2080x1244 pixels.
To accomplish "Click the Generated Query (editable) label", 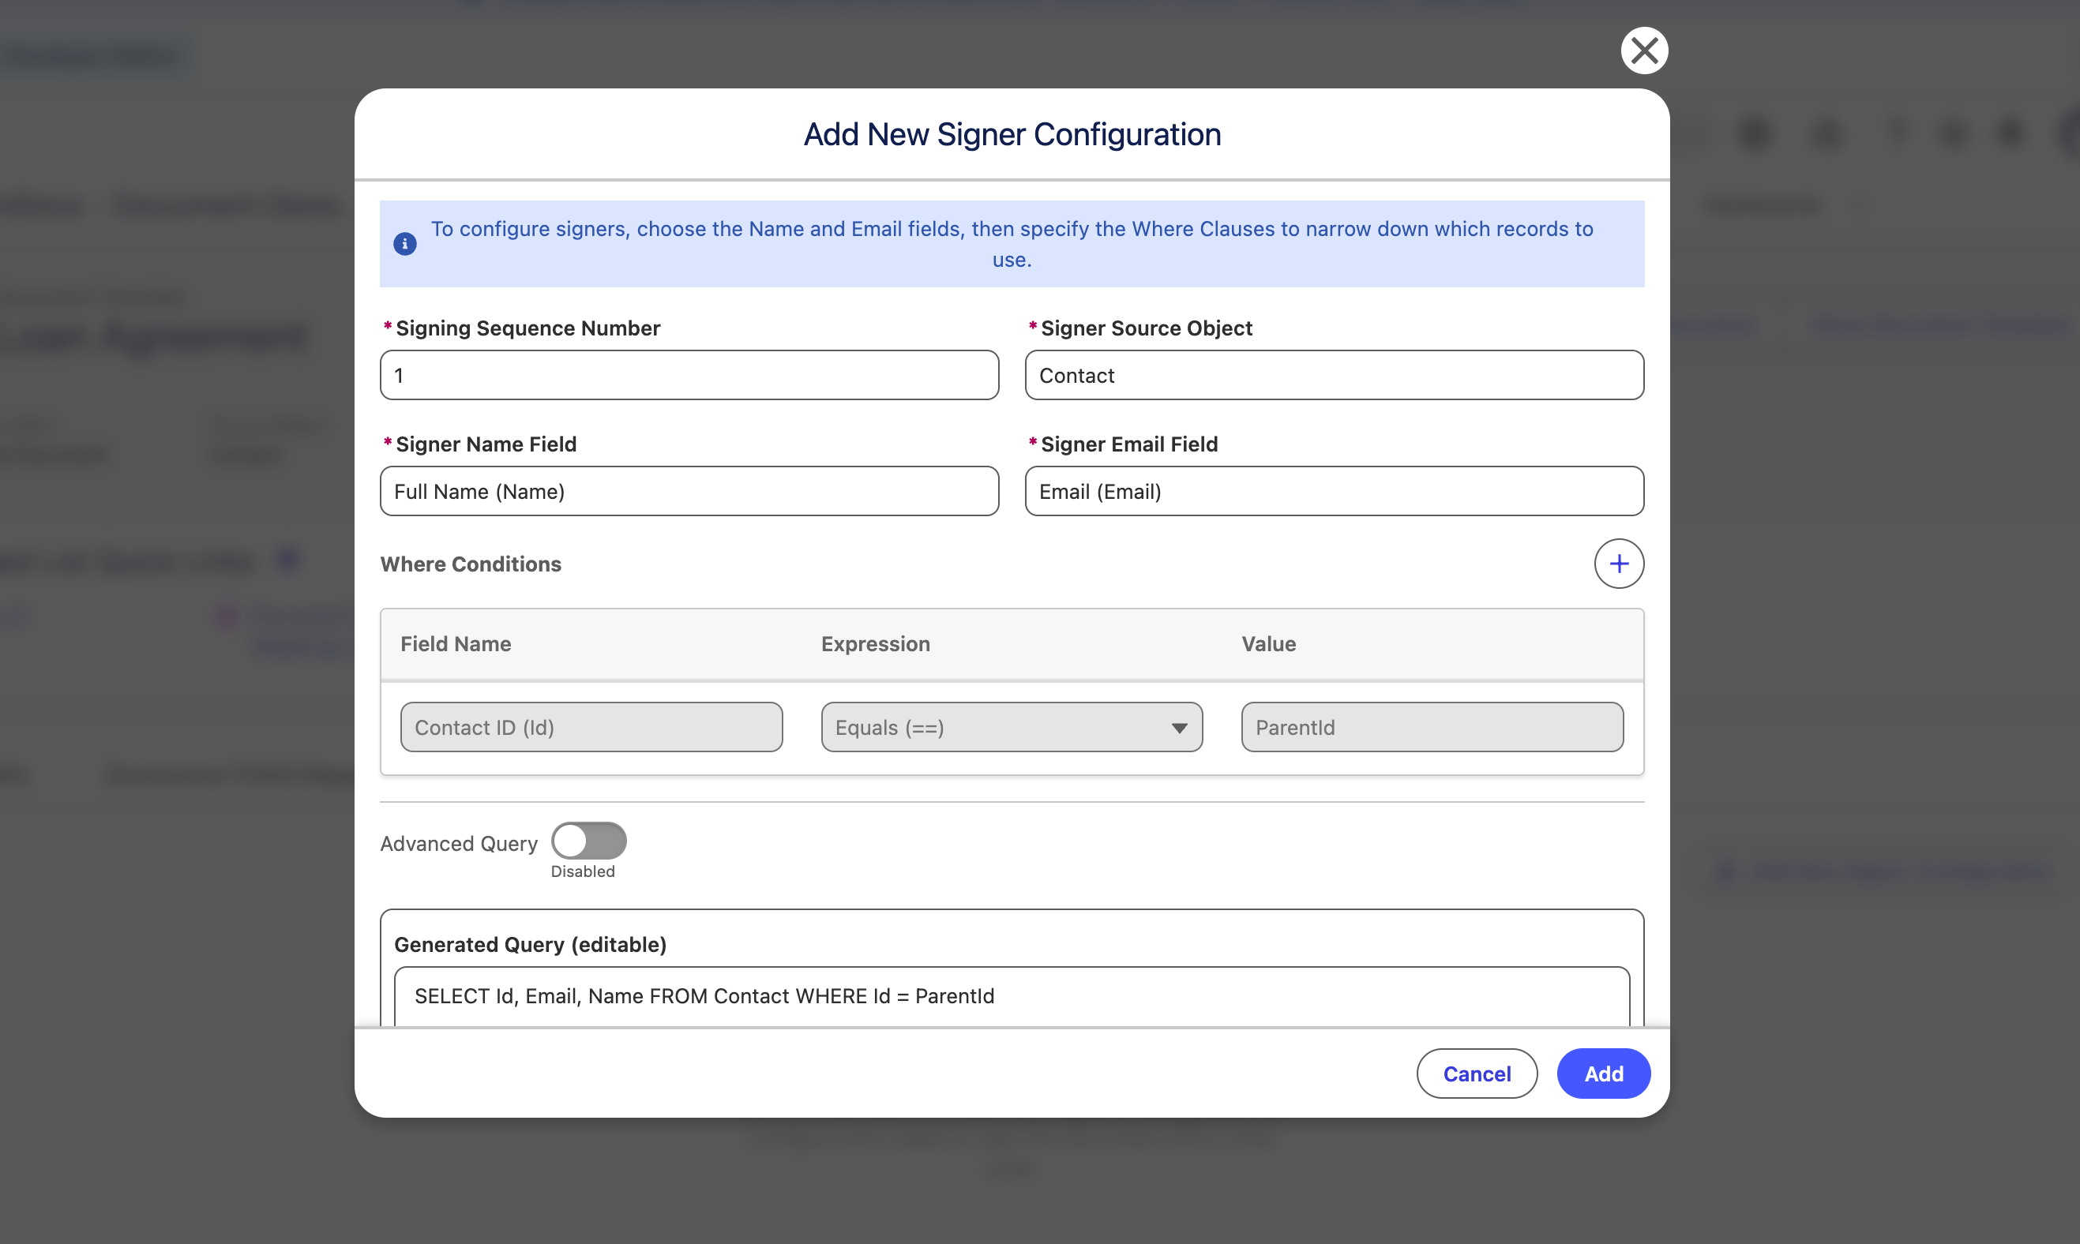I will [530, 945].
